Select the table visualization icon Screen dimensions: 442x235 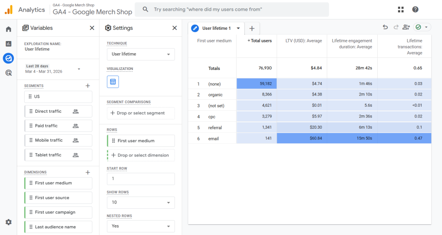pos(113,82)
